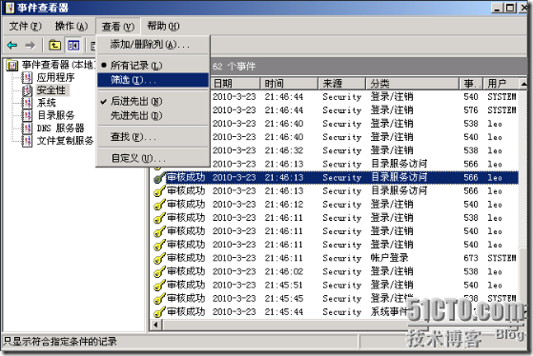Image resolution: width=533 pixels, height=356 pixels.
Task: Sort by the 用户 column header
Action: click(501, 84)
